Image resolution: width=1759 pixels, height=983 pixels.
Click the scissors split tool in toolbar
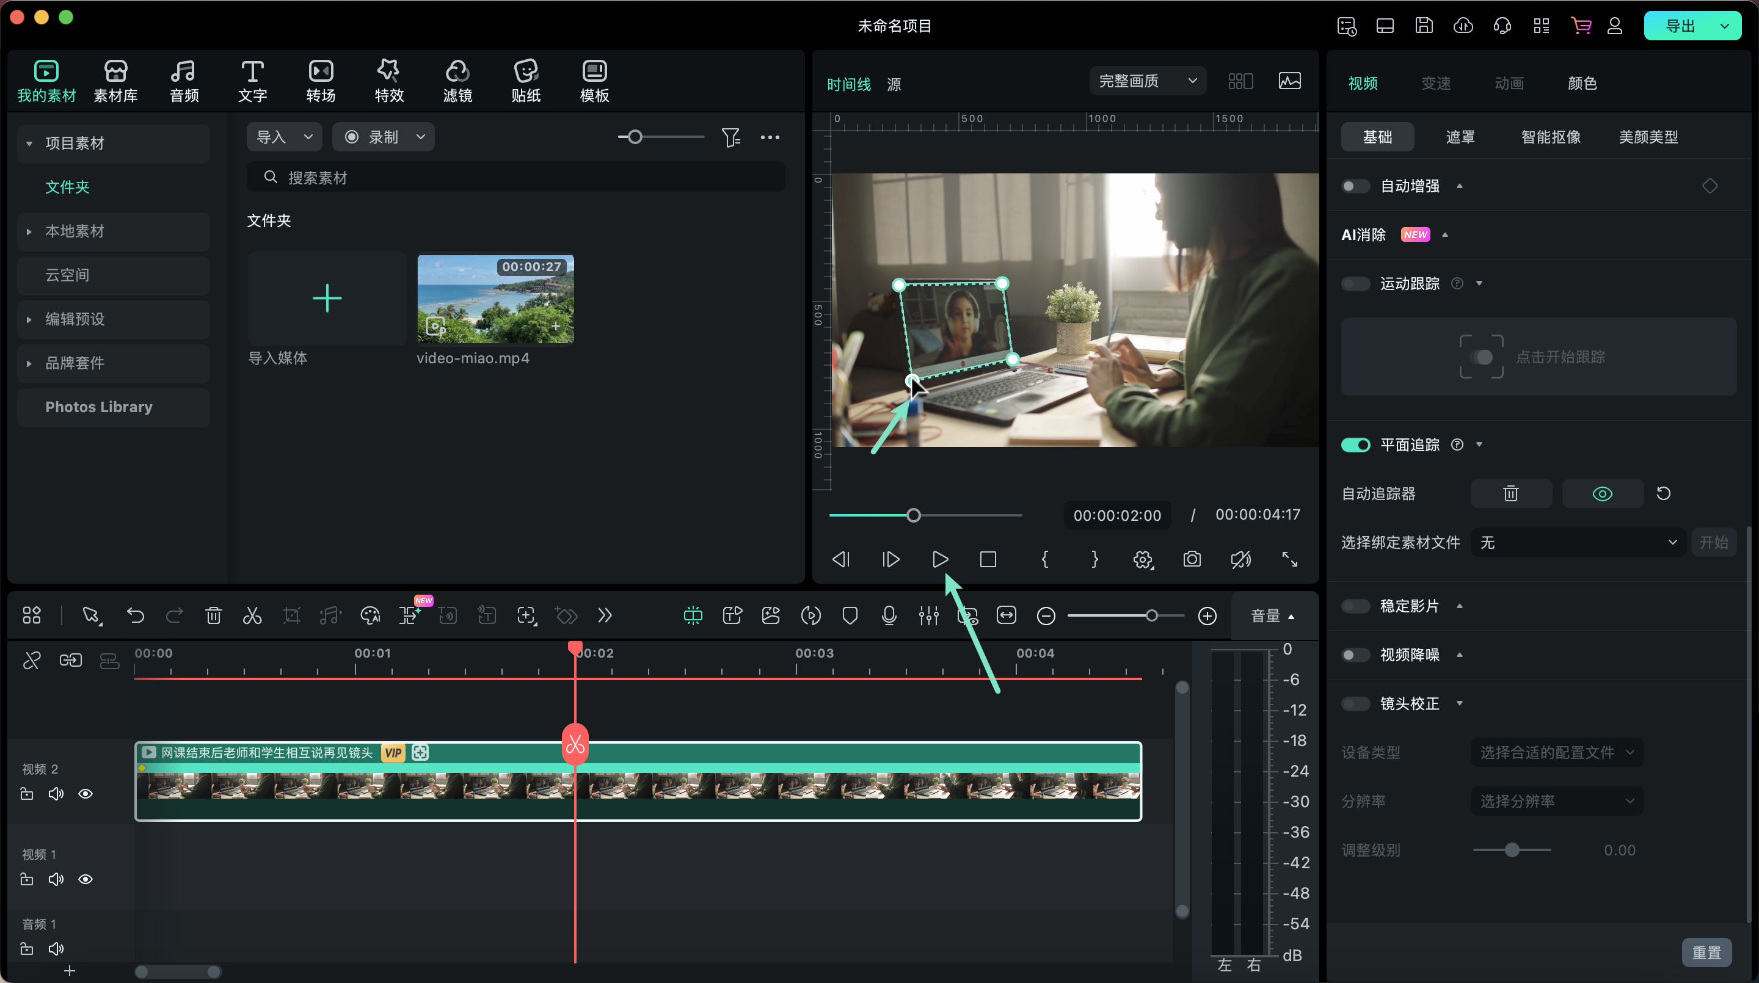click(x=252, y=615)
